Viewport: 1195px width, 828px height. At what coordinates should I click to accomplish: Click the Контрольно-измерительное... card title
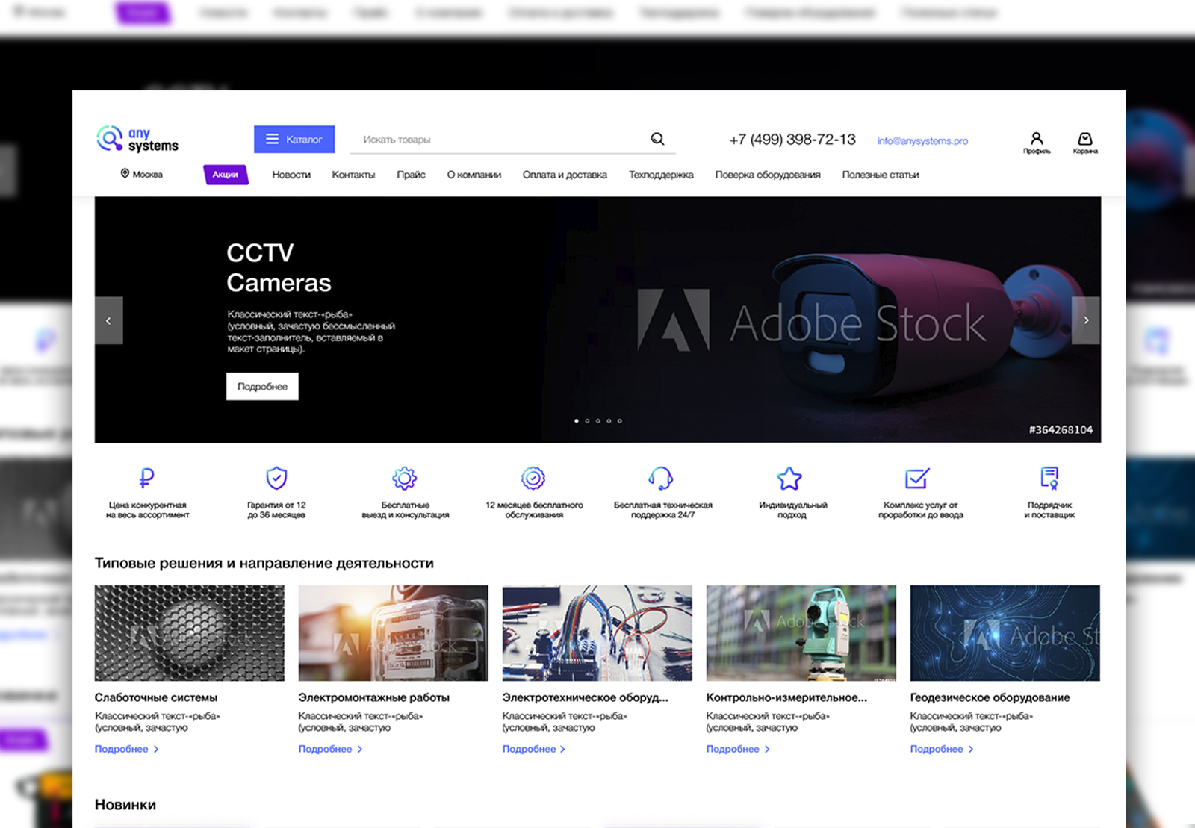pos(787,697)
